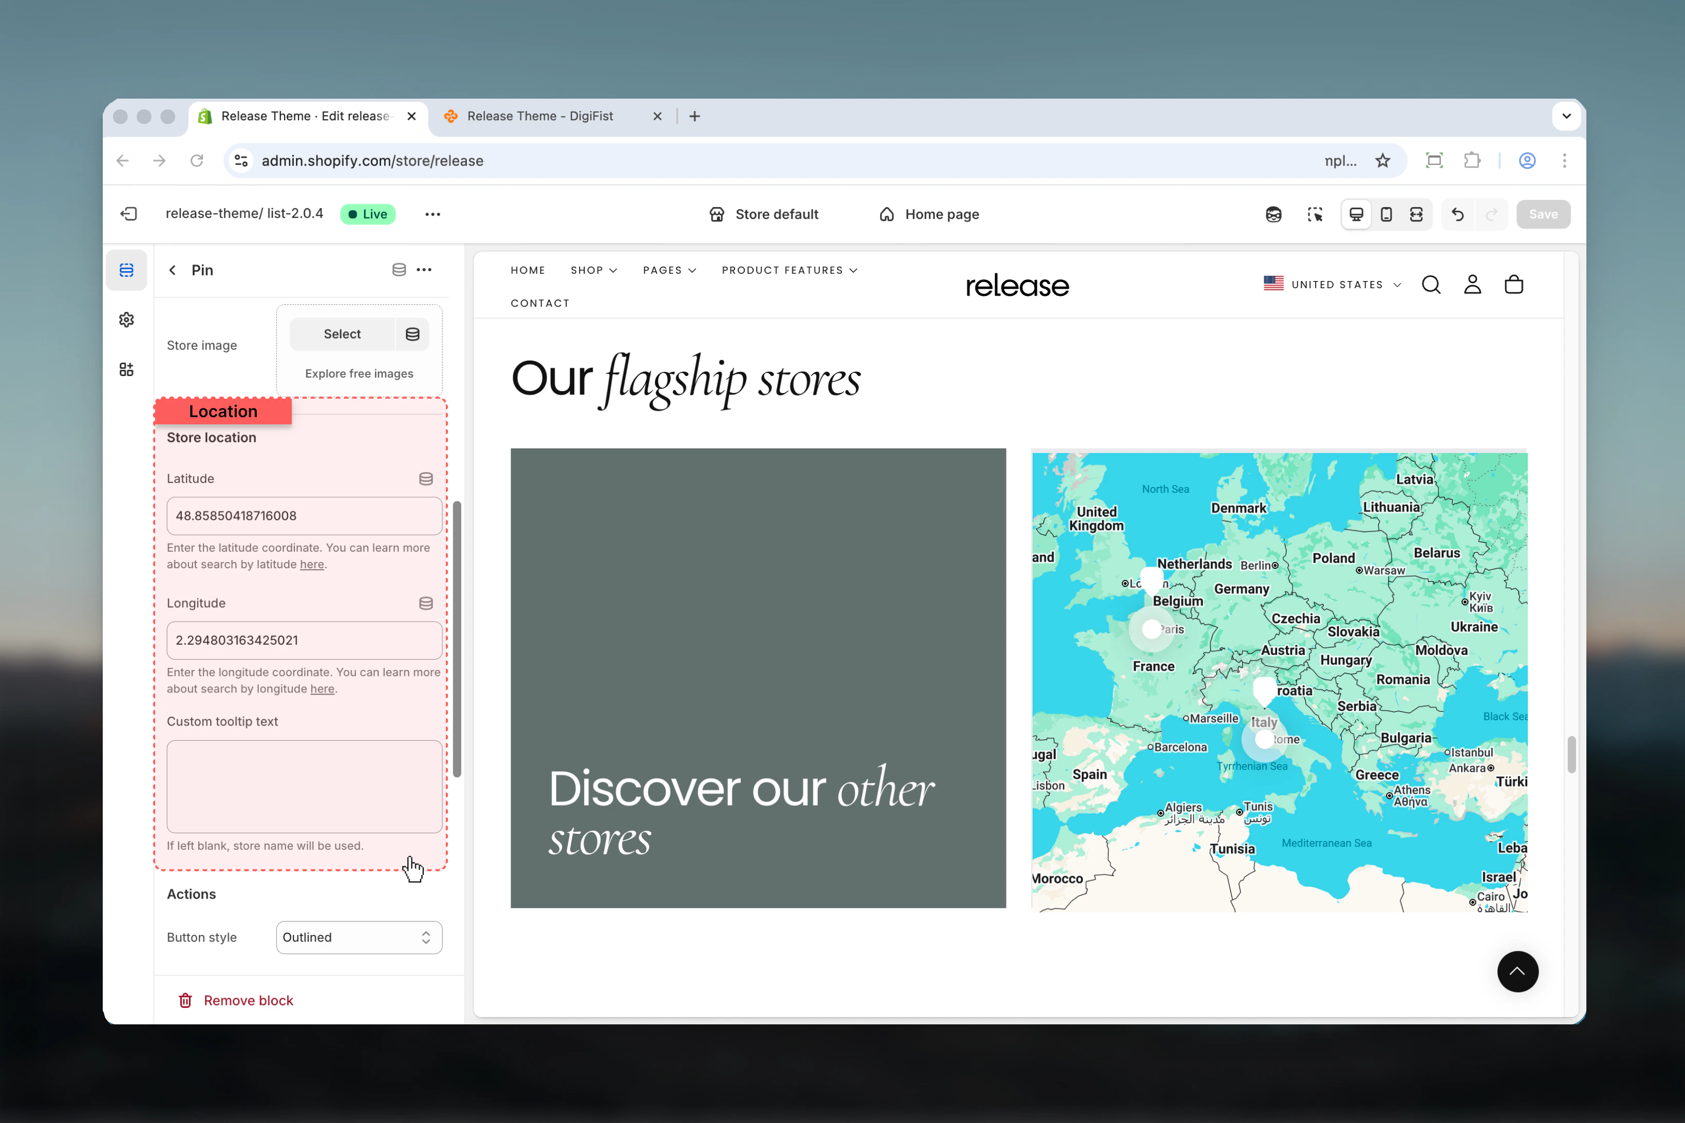1685x1123 pixels.
Task: View site information icon in address bar
Action: click(241, 160)
